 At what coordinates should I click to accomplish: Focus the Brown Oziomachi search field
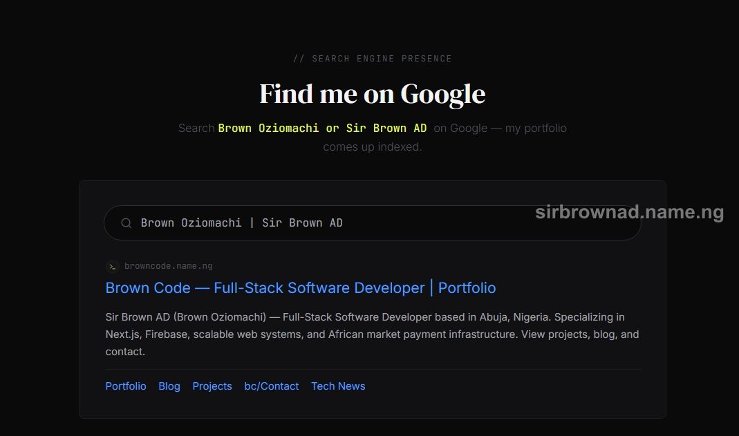tap(373, 222)
